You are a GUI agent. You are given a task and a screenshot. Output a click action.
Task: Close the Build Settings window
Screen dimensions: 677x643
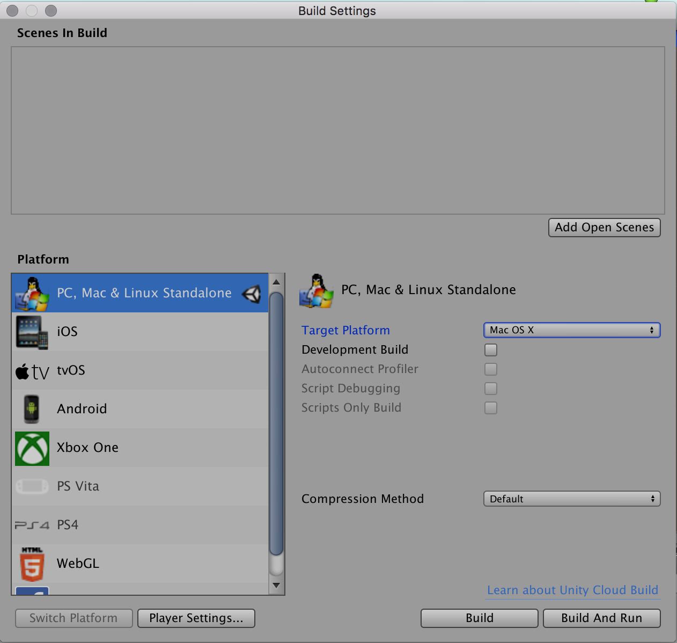(12, 11)
